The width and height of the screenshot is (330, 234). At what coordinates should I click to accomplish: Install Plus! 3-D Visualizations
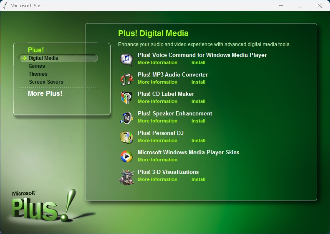click(x=198, y=180)
